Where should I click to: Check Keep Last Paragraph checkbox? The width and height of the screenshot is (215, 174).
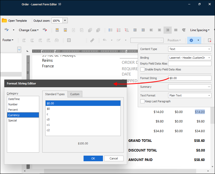pos(142,101)
